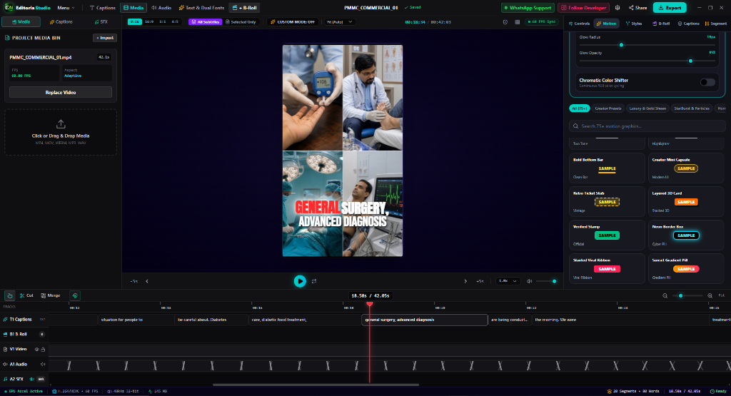Click the T1 Captions track icon
The image size is (731, 396).
(6, 320)
